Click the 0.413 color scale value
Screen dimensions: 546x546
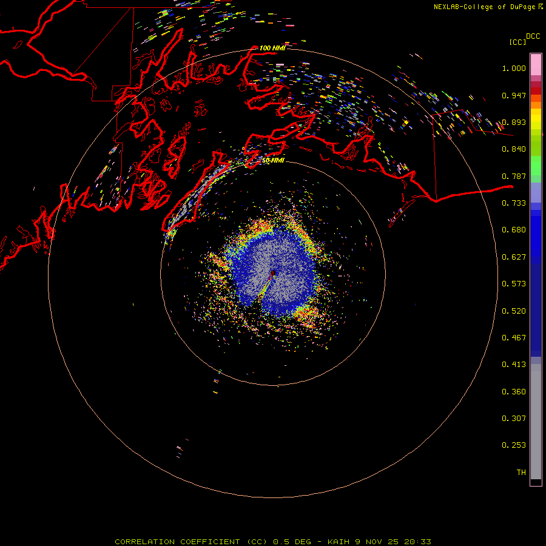[514, 365]
